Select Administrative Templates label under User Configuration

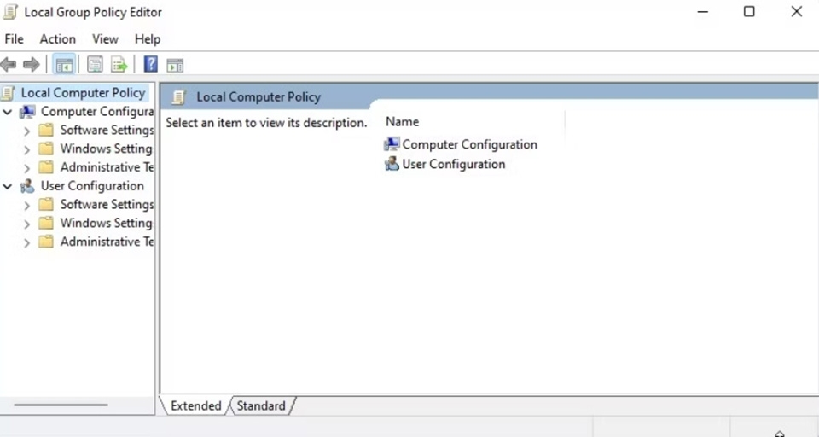click(107, 242)
